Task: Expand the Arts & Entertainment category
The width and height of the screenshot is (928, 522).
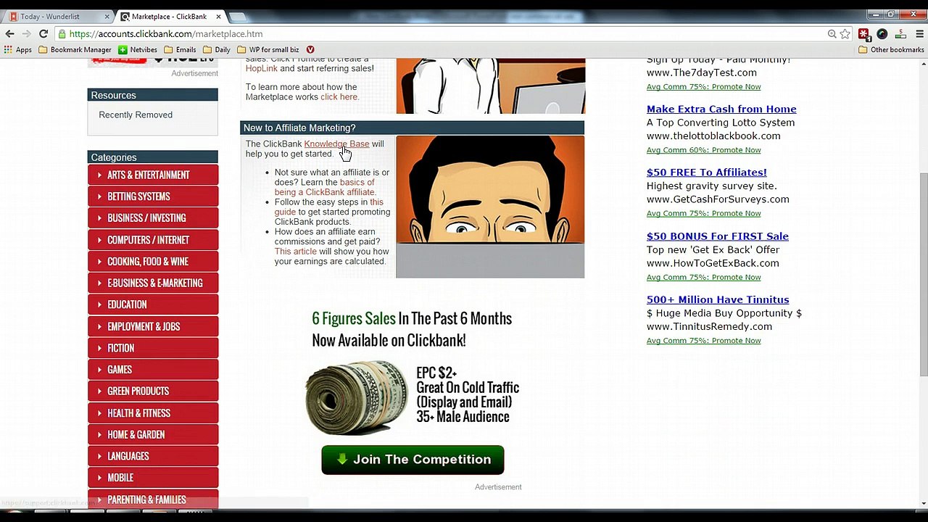Action: coord(153,175)
